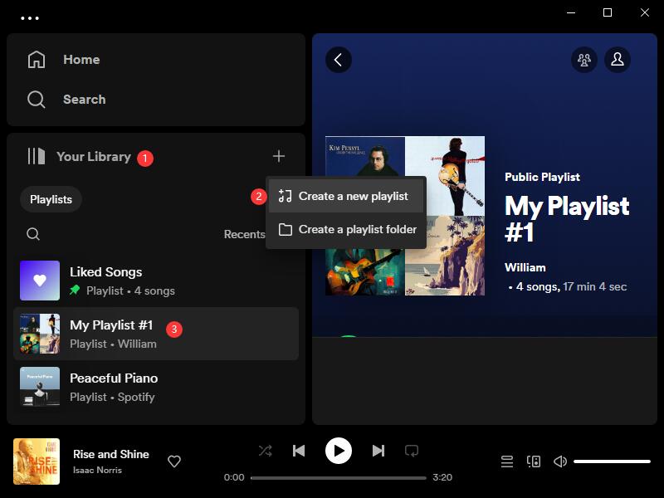This screenshot has height=498, width=664.
Task: Open Peaceful Piano playlist
Action: pos(156,387)
